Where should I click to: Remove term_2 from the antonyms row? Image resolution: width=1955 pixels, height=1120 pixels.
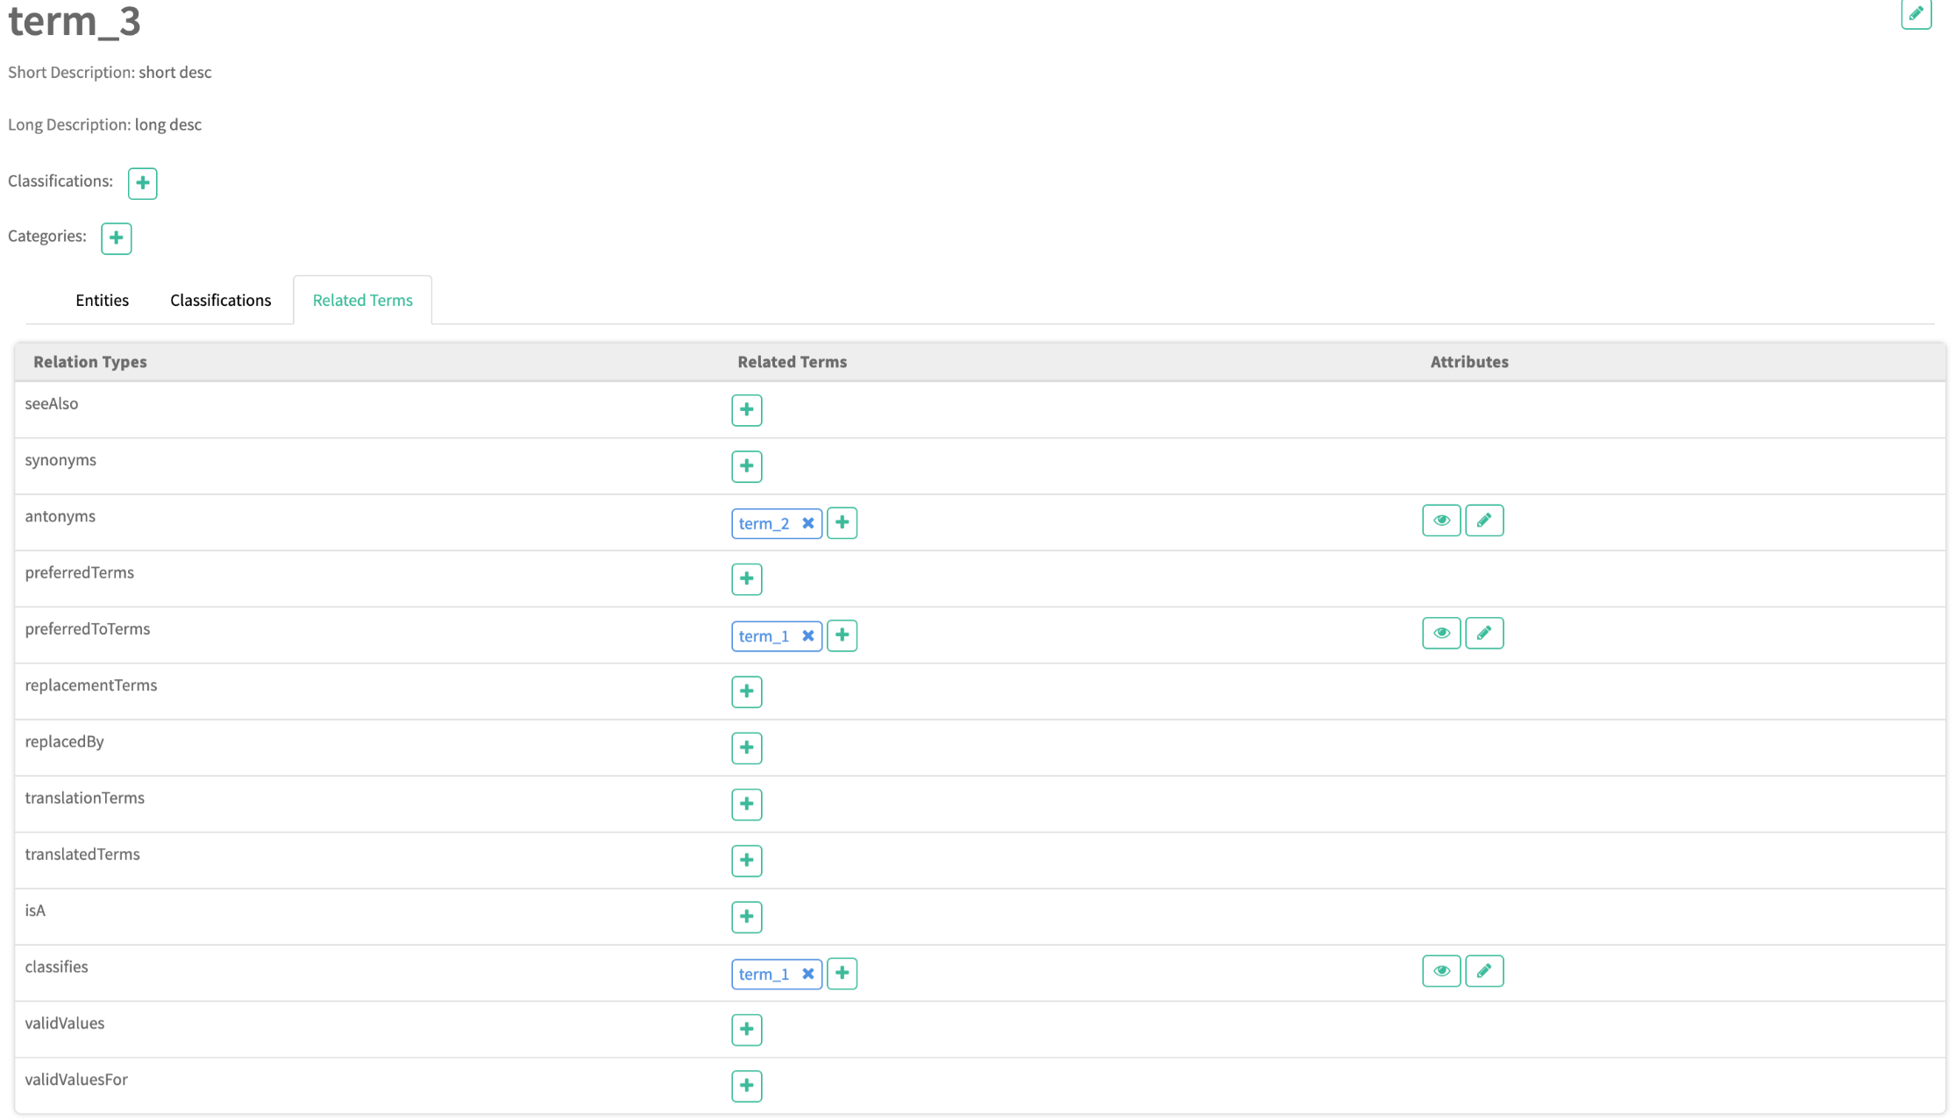click(808, 523)
